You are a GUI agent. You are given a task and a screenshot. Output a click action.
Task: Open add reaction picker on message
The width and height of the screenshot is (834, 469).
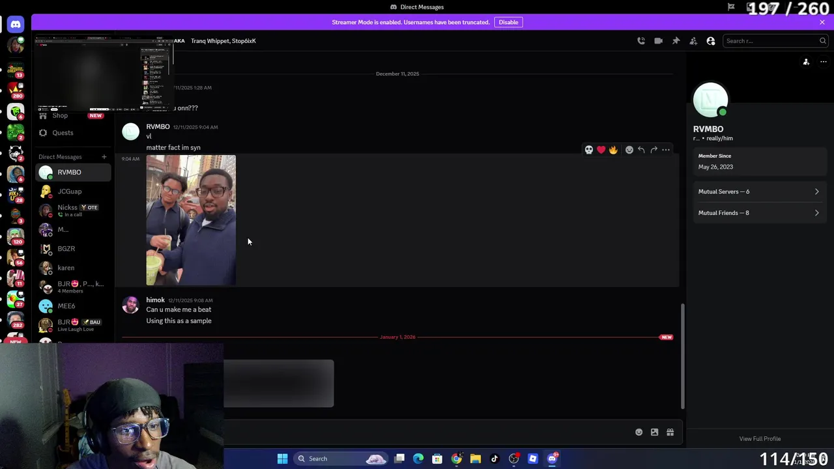tap(629, 150)
